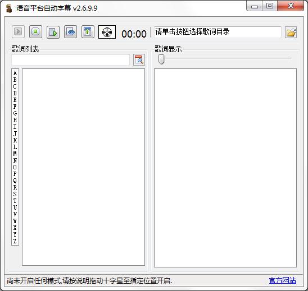The image size is (308, 291).
Task: Click the green stop button
Action: 35,32
